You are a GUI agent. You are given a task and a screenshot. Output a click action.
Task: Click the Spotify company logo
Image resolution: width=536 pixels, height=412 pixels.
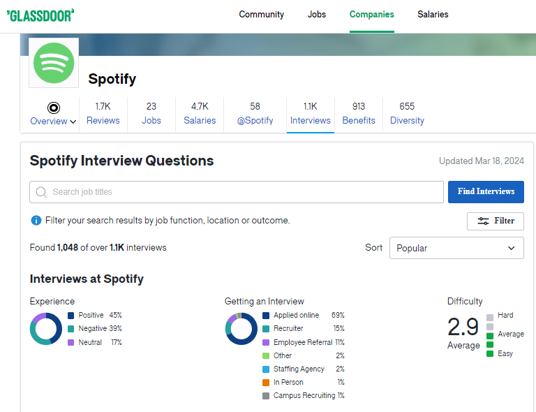click(x=54, y=63)
